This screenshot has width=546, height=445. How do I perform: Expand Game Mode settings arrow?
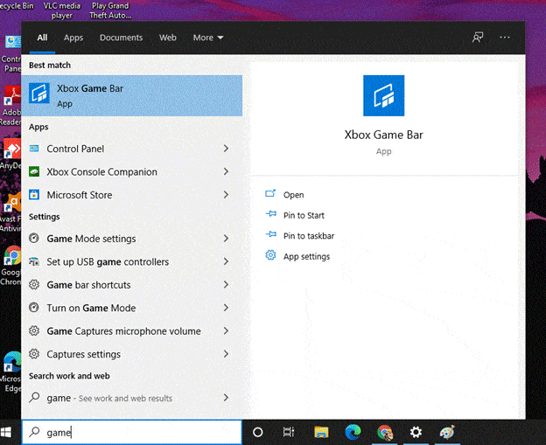point(226,239)
